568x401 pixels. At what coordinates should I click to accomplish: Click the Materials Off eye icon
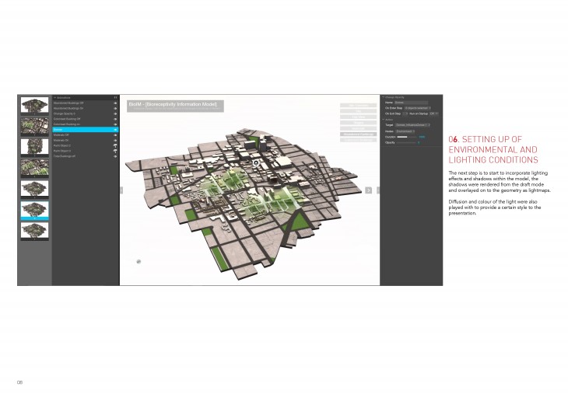point(115,134)
